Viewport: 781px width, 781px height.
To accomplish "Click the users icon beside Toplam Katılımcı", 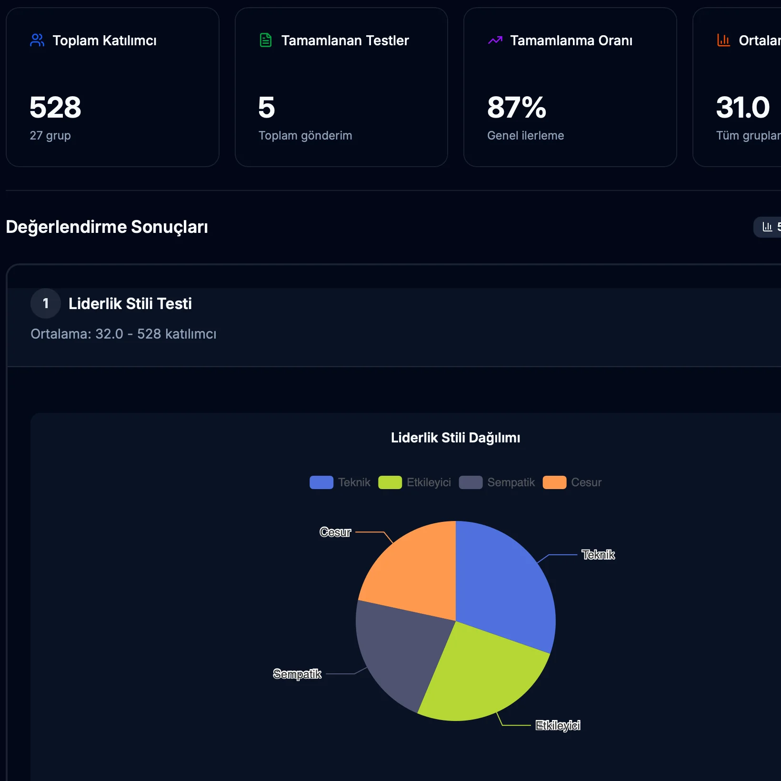I will (x=37, y=40).
